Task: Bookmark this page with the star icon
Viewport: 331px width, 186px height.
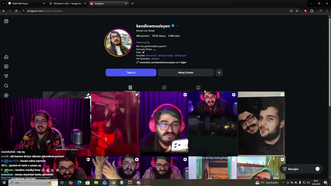Action: click(297, 11)
